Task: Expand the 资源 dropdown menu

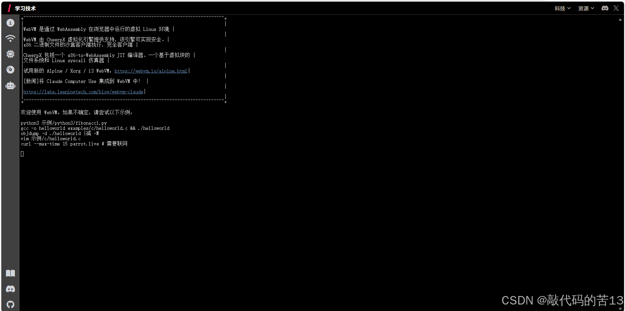Action: click(585, 8)
